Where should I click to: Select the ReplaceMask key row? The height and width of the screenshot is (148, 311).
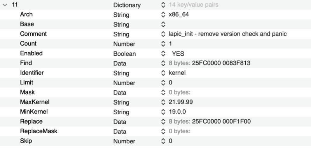pyautogui.click(x=155, y=131)
